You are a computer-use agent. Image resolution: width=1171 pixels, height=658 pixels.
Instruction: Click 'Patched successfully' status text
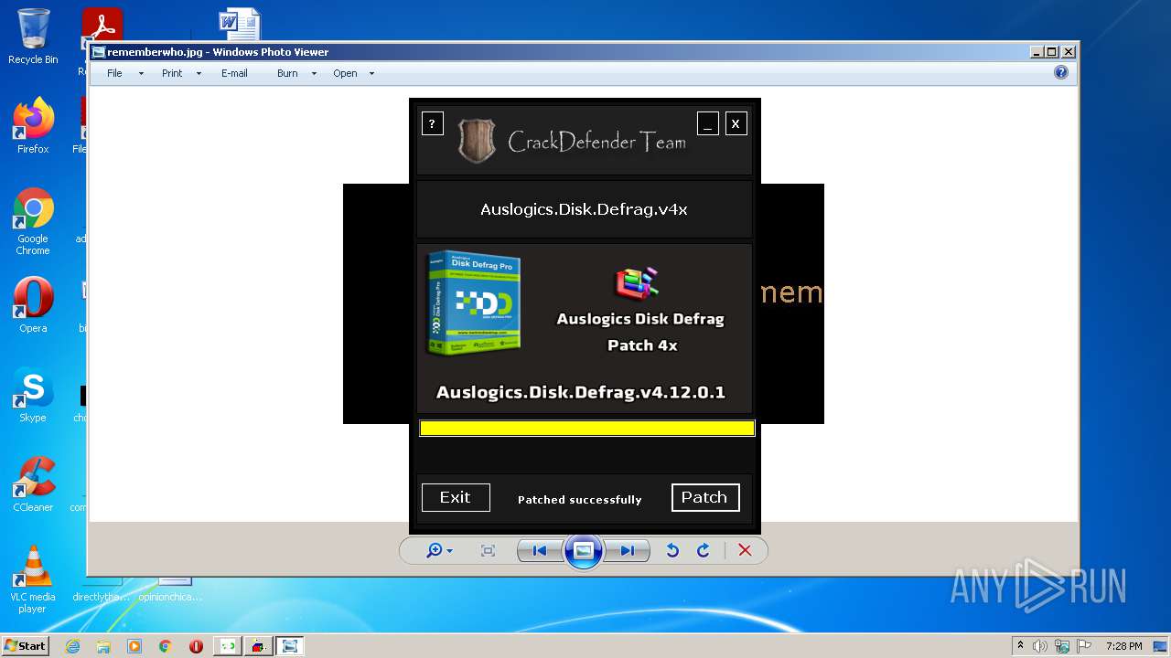pos(580,500)
